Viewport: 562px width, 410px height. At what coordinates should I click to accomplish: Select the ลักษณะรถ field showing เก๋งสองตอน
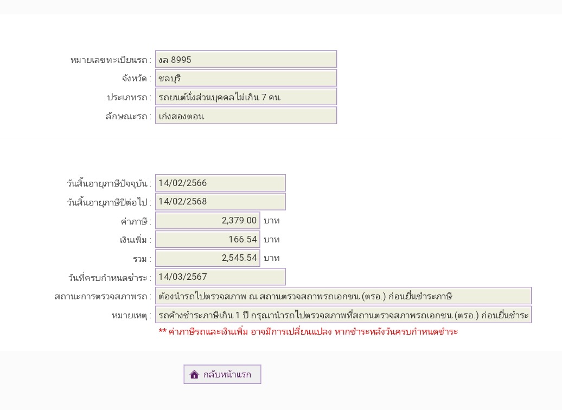[246, 116]
